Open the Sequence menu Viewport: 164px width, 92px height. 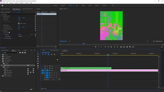11,3
